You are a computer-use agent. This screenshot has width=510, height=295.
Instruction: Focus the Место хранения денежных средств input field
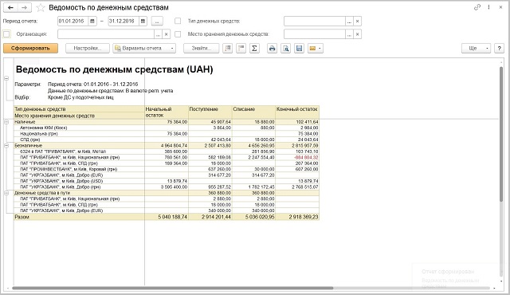pos(315,34)
